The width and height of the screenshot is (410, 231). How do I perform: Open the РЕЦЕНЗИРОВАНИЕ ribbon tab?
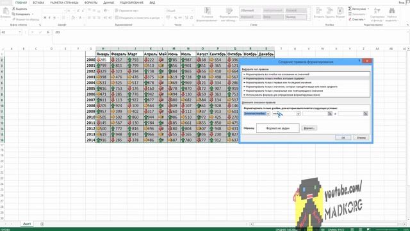point(132,3)
